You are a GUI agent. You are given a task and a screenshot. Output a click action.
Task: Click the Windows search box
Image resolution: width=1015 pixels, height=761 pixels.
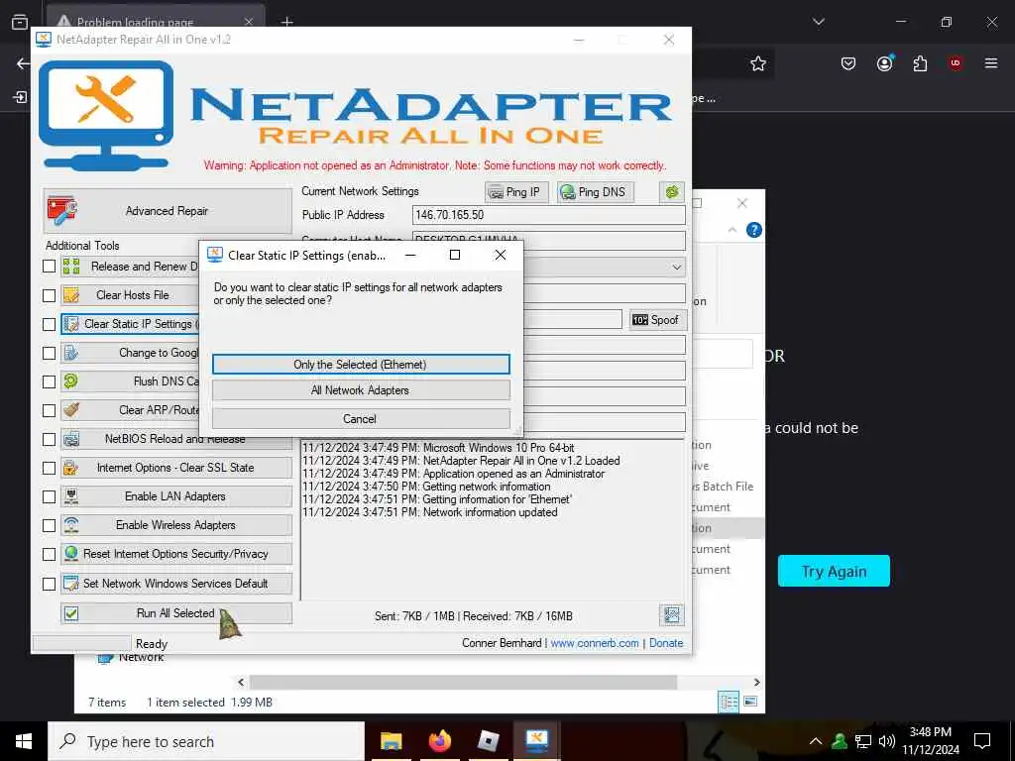click(206, 741)
